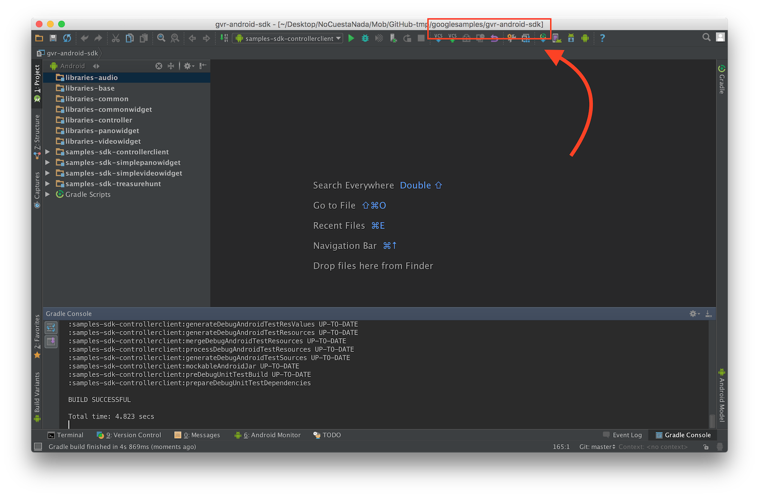
Task: Click the Paste clipboard icon
Action: point(143,38)
